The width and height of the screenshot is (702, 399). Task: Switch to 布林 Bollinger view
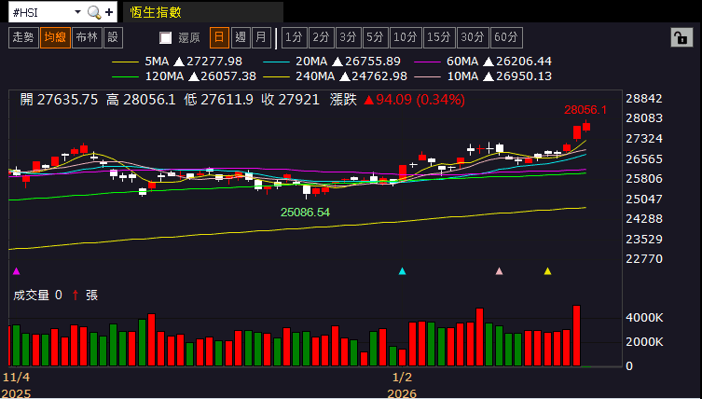point(87,37)
